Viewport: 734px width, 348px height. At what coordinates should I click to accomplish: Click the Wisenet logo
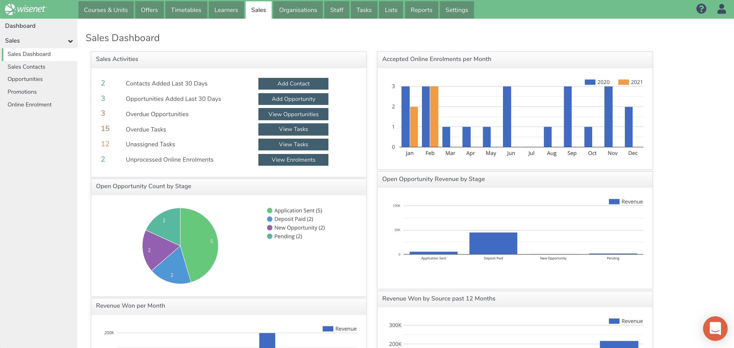coord(26,9)
